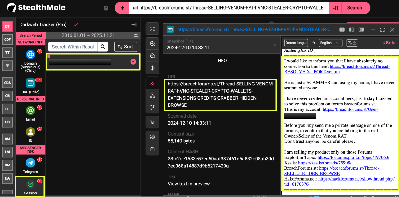Click the camera screenshot icon

[x=152, y=149]
